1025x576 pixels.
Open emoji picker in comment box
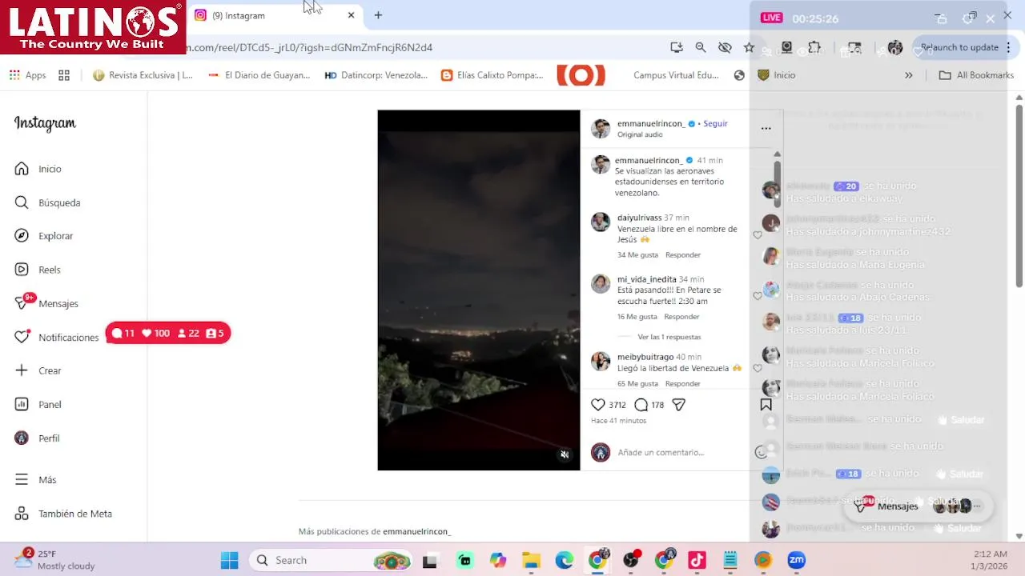pos(761,452)
